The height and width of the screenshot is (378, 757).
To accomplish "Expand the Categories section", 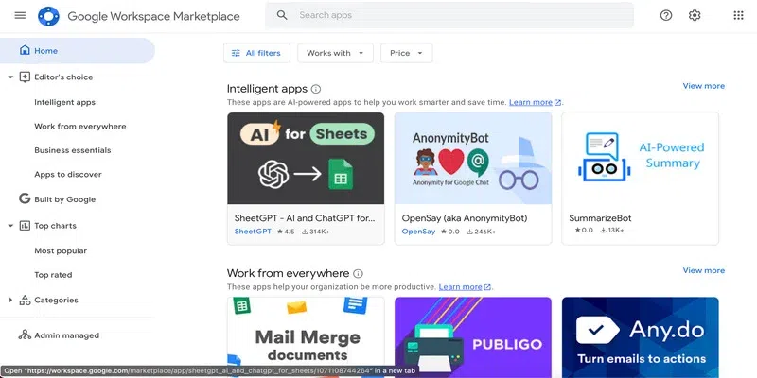I will click(10, 300).
